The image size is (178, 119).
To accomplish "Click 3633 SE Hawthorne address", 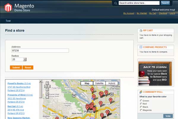I will 17,98.
